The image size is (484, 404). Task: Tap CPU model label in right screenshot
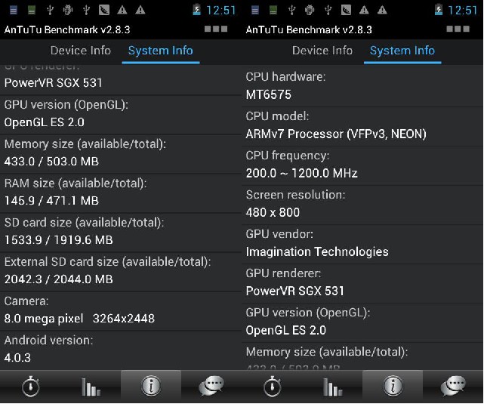tap(277, 116)
